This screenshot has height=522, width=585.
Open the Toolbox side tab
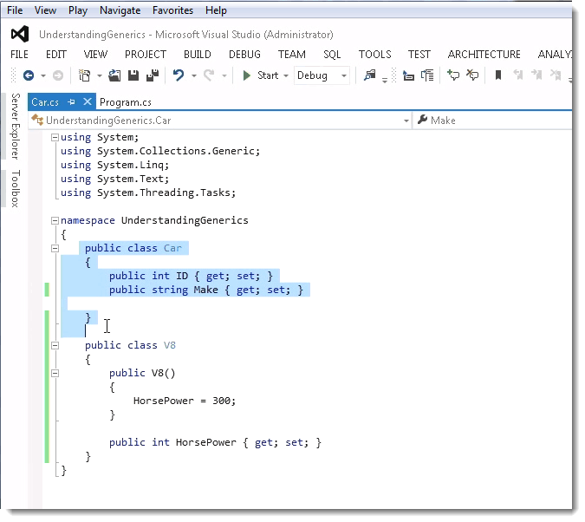click(15, 188)
